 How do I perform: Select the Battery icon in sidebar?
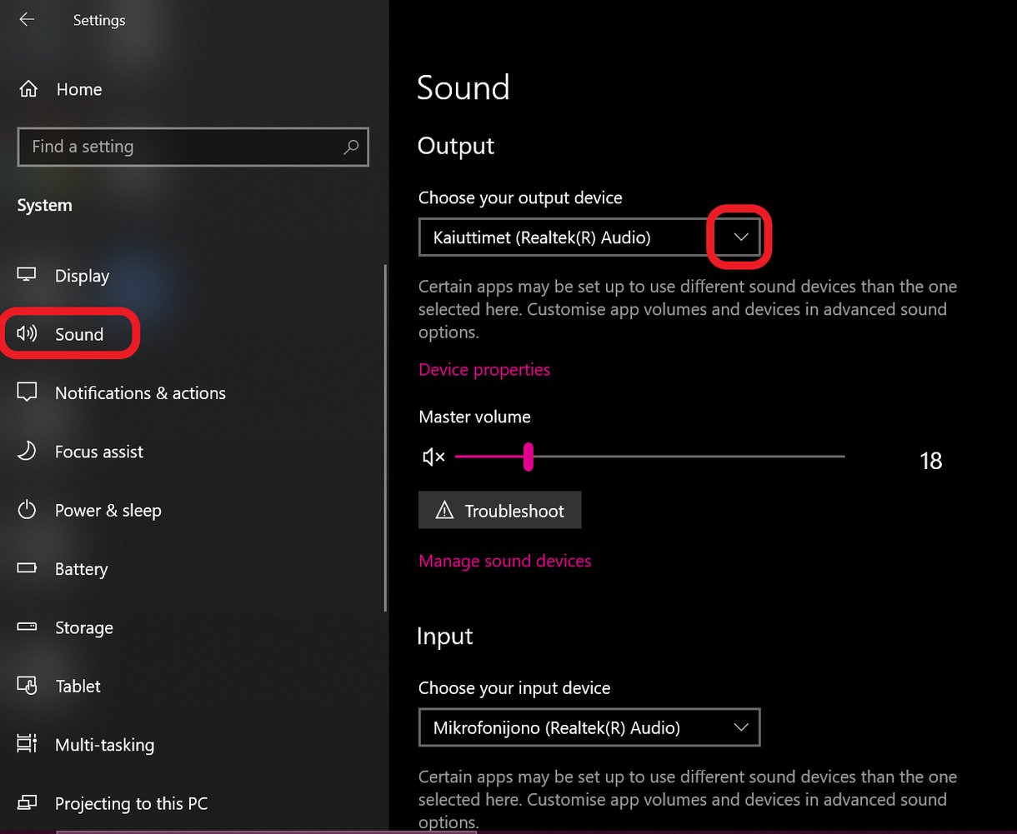point(26,568)
